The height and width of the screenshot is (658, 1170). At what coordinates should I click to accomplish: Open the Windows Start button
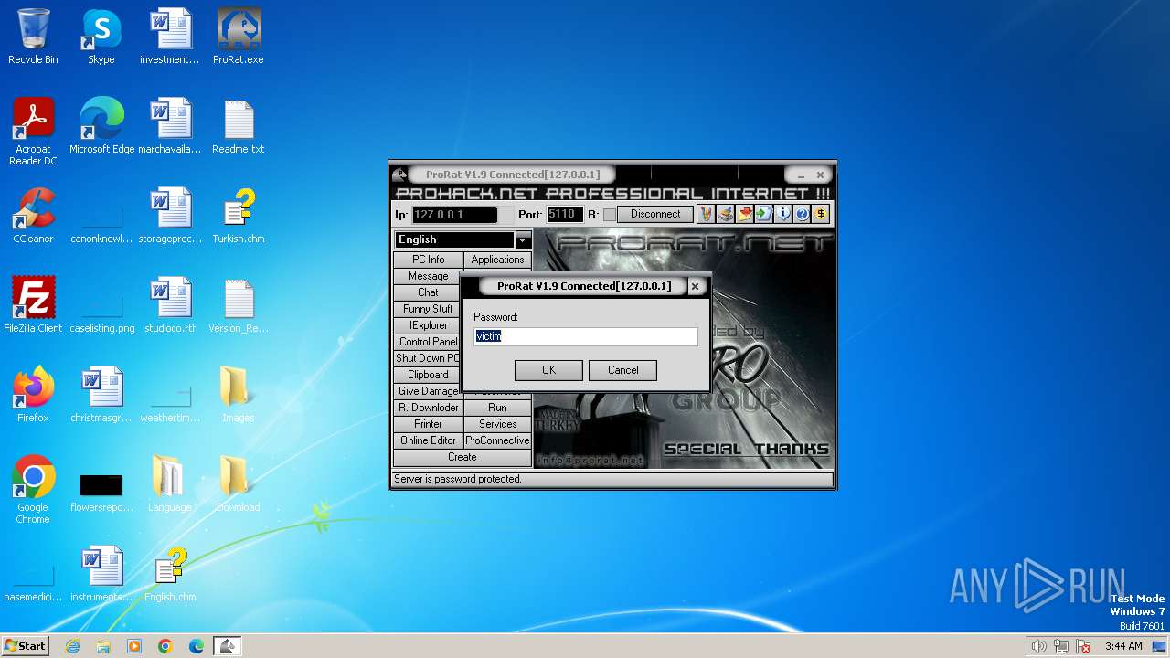click(25, 645)
